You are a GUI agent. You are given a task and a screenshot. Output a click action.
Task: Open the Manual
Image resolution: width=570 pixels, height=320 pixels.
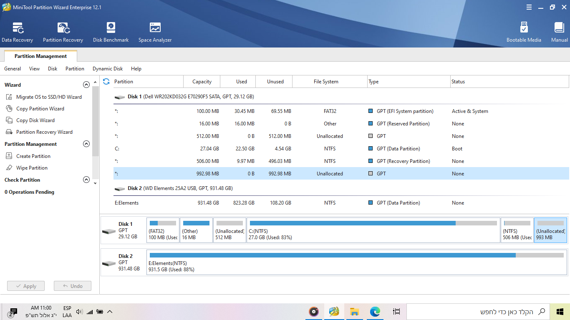tap(559, 32)
